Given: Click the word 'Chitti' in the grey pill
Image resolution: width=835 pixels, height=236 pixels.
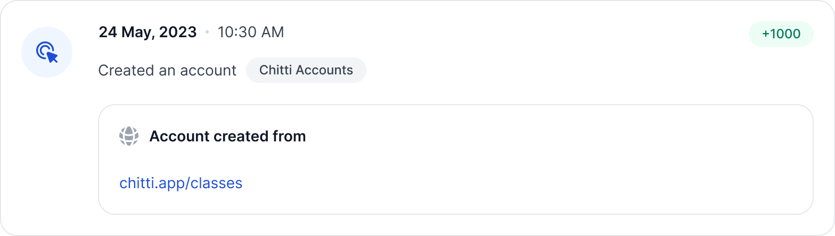Looking at the screenshot, I should click(275, 70).
